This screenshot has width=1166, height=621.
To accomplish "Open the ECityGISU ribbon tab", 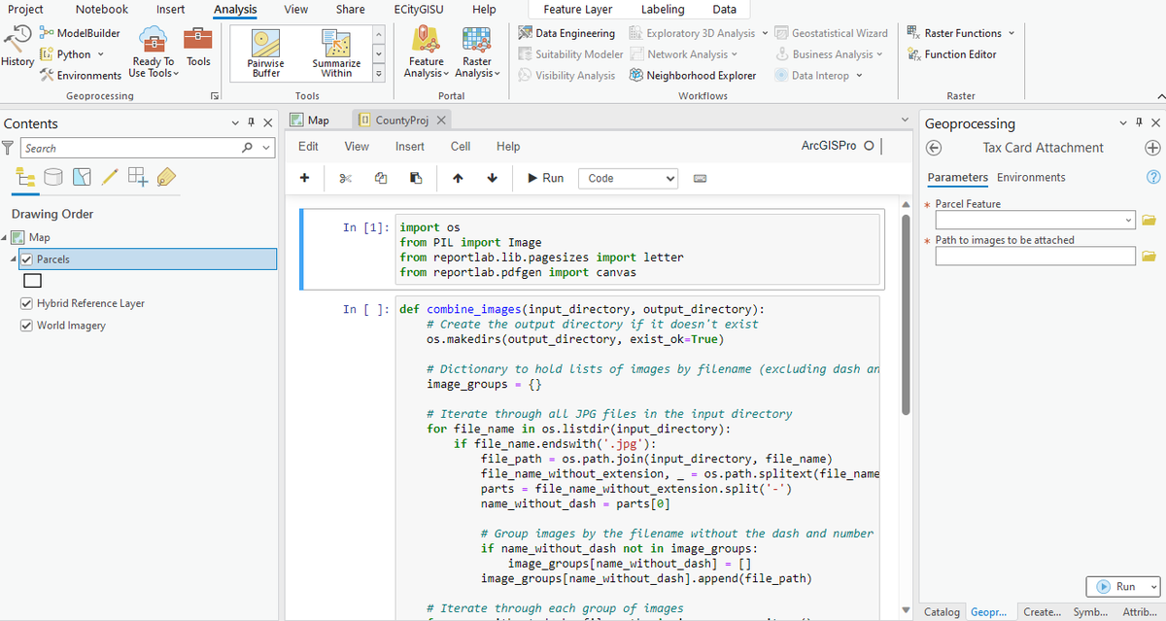I will pos(419,10).
